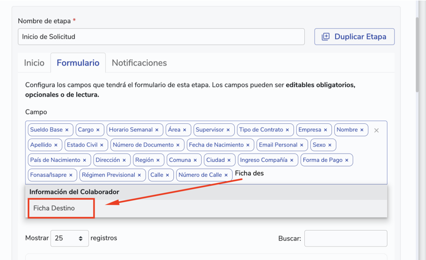Remove the Tipo de Contrato tag
Screen dimensions: 426x260
pyautogui.click(x=287, y=130)
